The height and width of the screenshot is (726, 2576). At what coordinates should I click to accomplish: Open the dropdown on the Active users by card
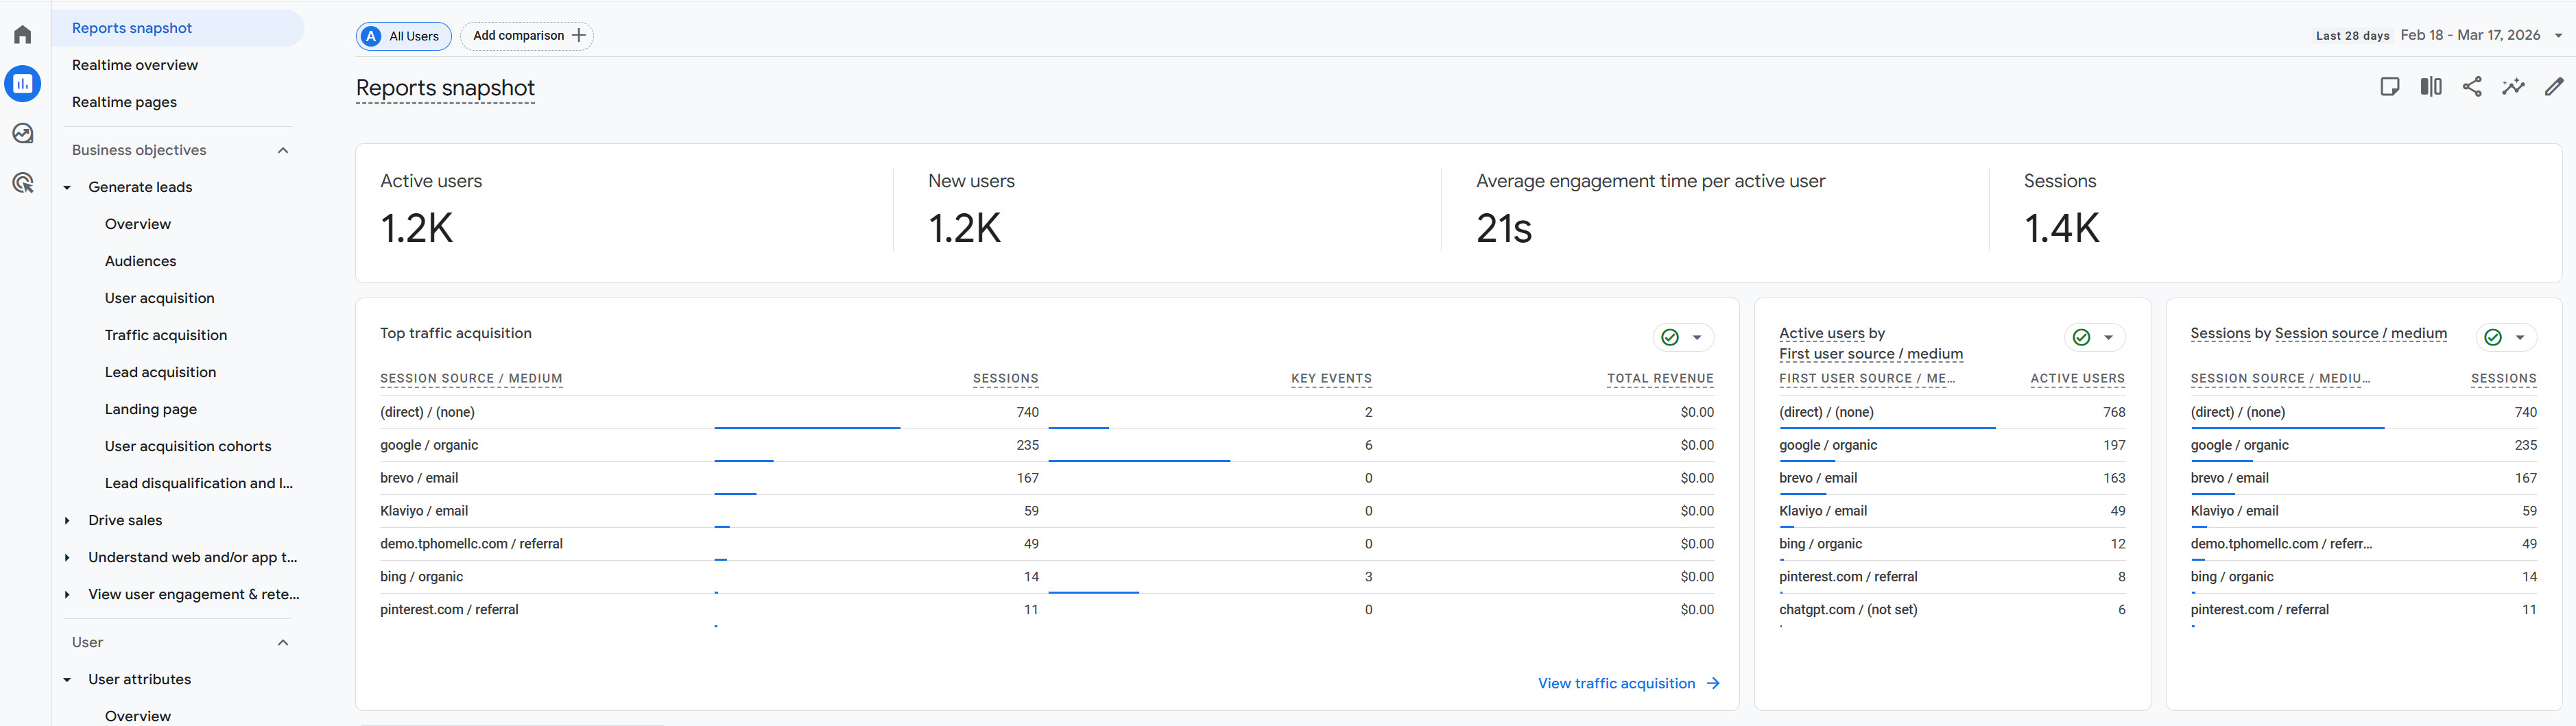pos(2110,337)
